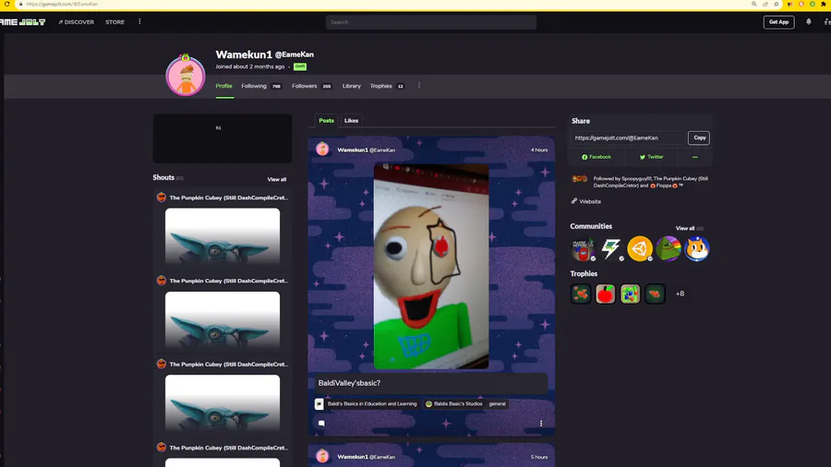View all shouts
This screenshot has width=831, height=467.
tap(277, 179)
